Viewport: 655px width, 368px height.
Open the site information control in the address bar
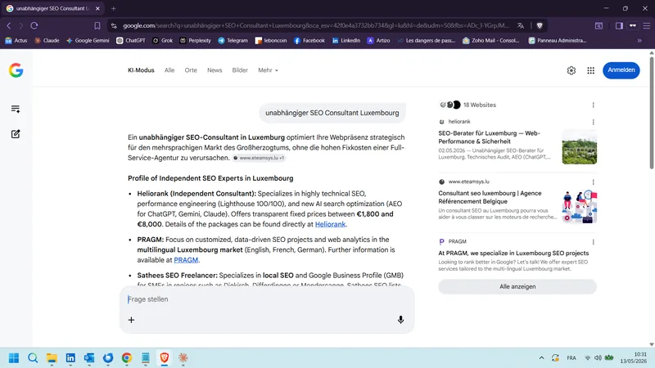pos(114,25)
